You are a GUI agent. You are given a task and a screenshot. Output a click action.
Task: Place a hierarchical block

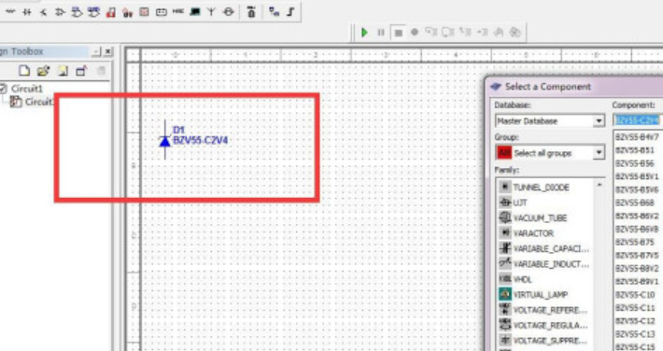[x=274, y=12]
